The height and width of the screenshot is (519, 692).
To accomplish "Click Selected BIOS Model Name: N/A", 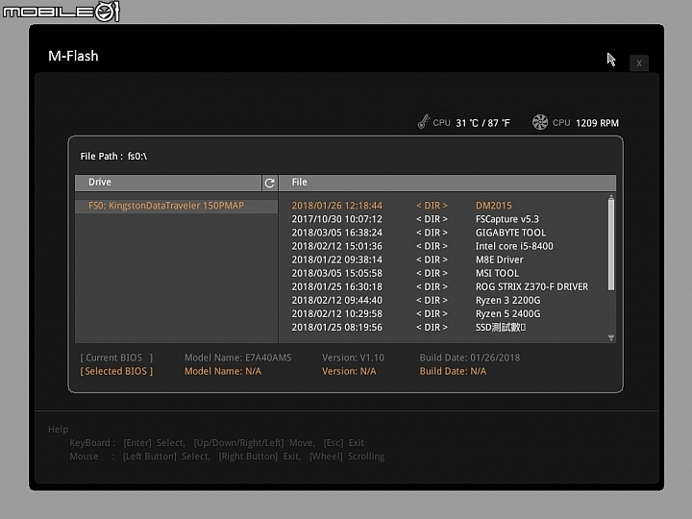I will tap(223, 372).
